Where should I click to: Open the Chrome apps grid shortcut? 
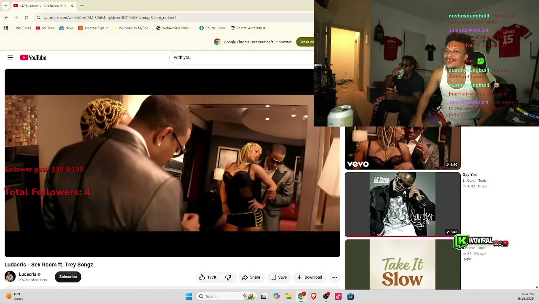pyautogui.click(x=5, y=28)
